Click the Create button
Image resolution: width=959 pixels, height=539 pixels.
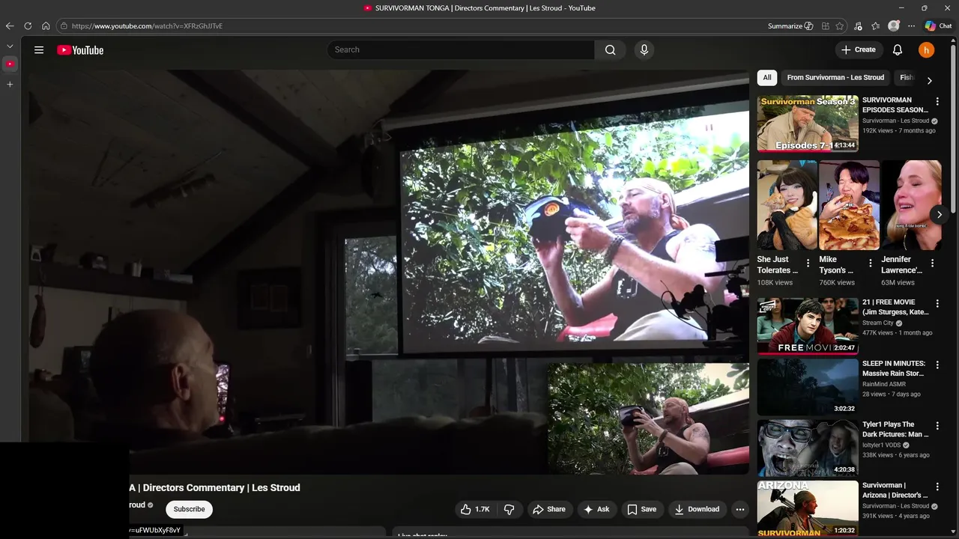[859, 50]
